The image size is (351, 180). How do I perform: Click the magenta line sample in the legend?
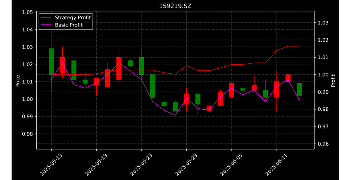point(46,25)
